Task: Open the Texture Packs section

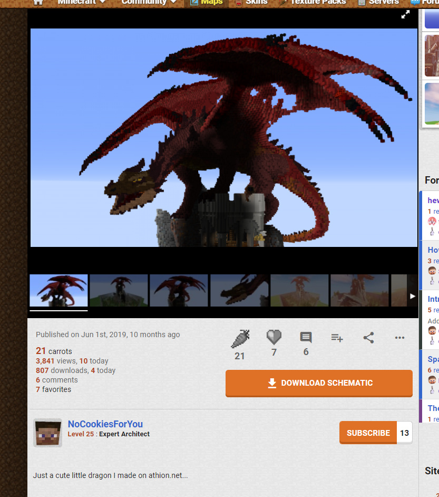Action: pyautogui.click(x=313, y=2)
